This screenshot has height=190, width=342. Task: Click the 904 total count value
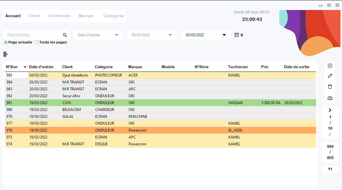[x=330, y=147]
